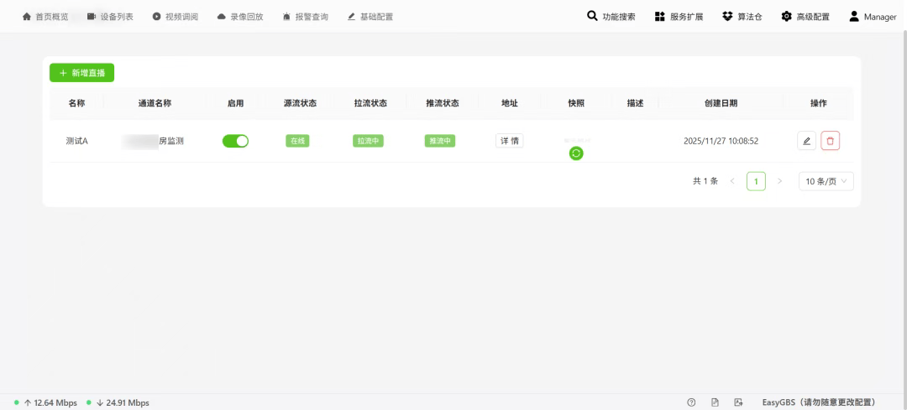Go to 设备列表 device list
907x410 pixels.
[110, 17]
